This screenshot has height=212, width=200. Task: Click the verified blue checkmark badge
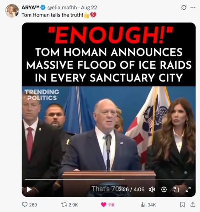click(43, 8)
